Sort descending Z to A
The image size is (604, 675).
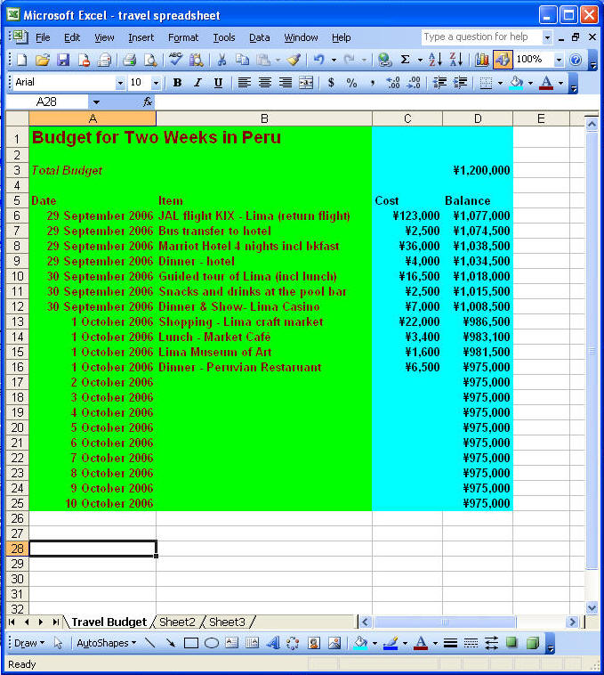click(x=455, y=60)
